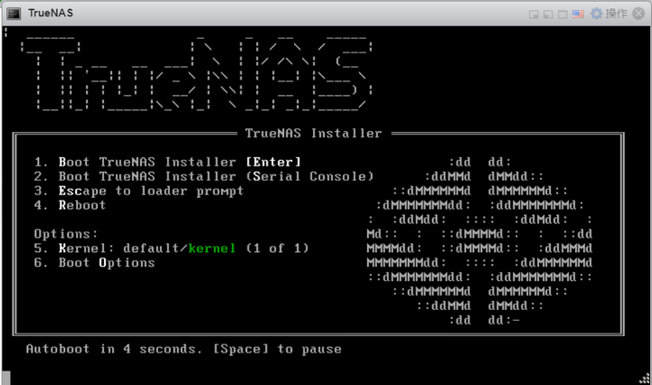Click the blue gear settings icon

[596, 14]
